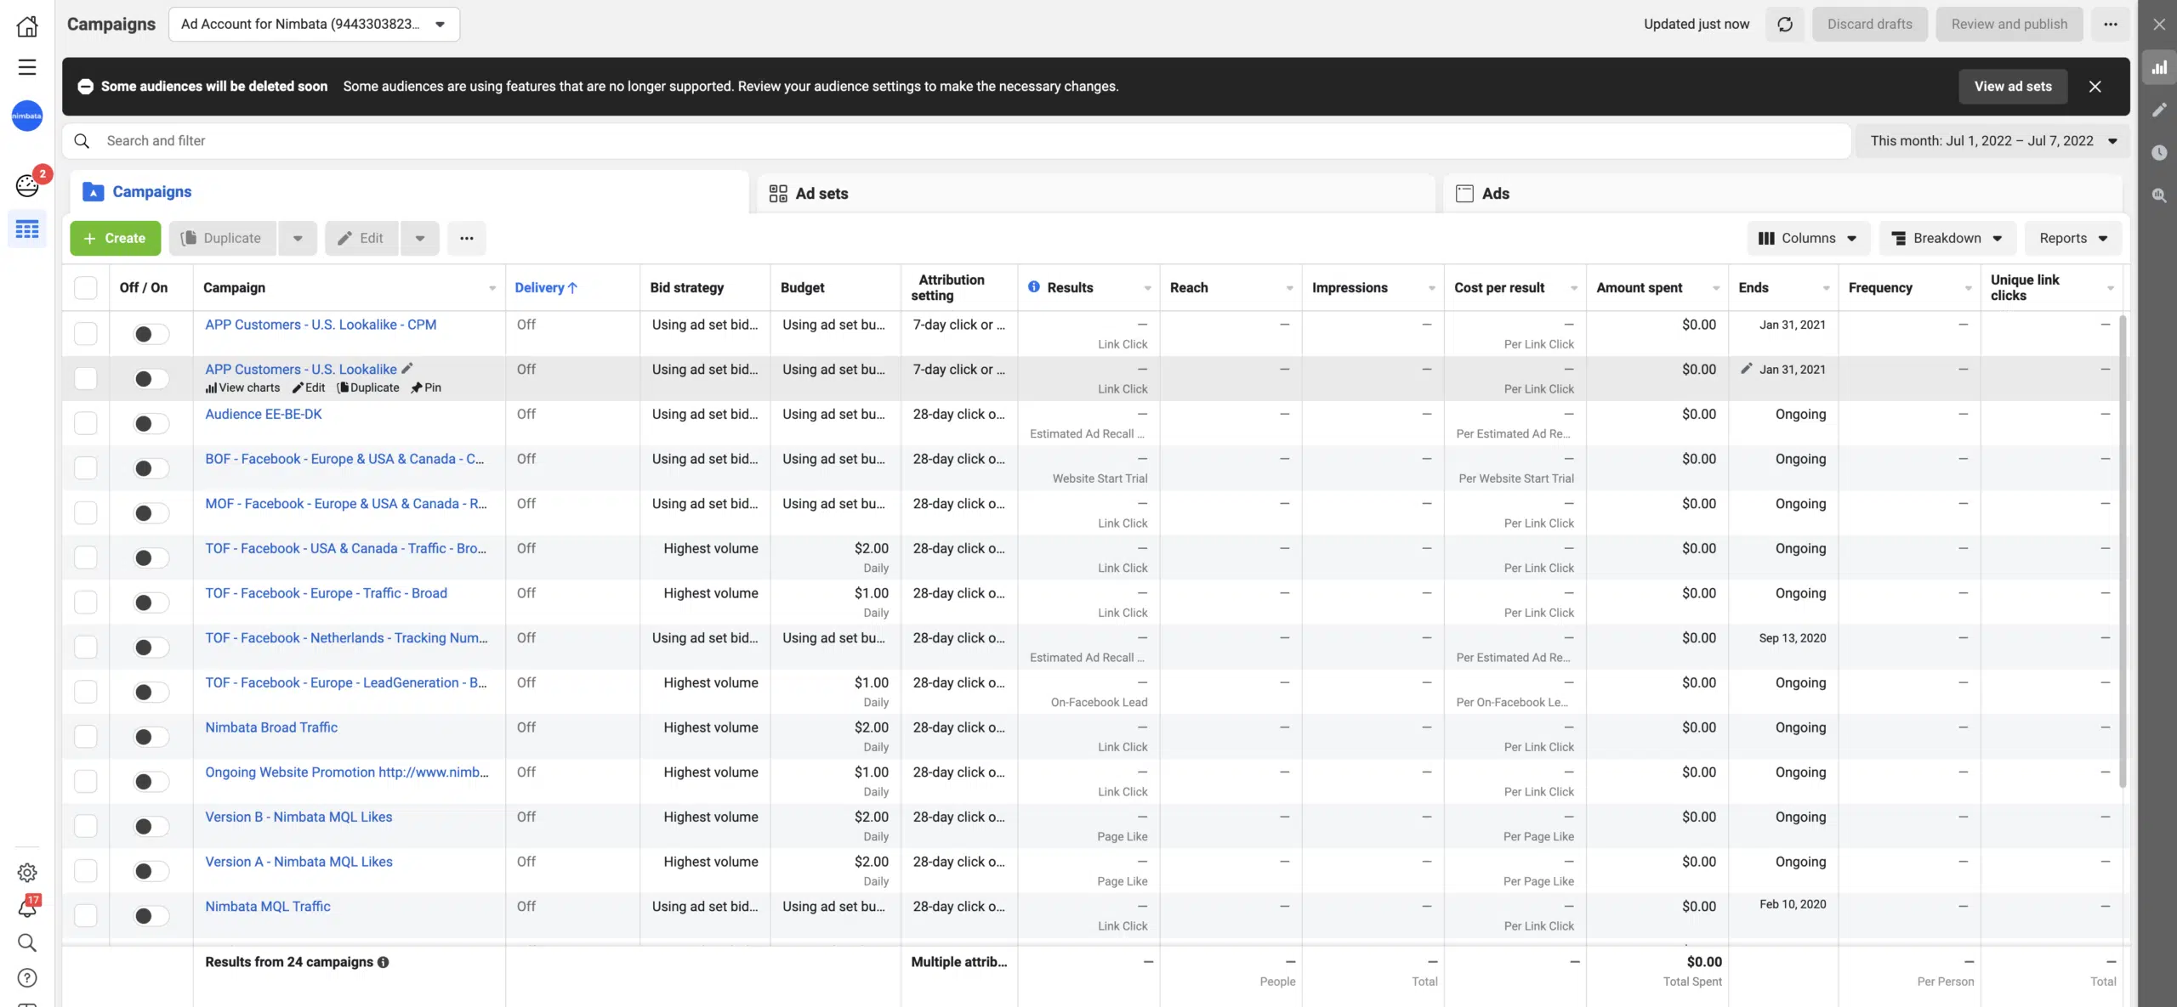The image size is (2177, 1007).
Task: Check the box for Nimbata MQL Traffic row
Action: [86, 915]
